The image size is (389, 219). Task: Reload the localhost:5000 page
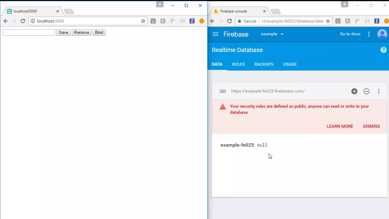coord(23,21)
